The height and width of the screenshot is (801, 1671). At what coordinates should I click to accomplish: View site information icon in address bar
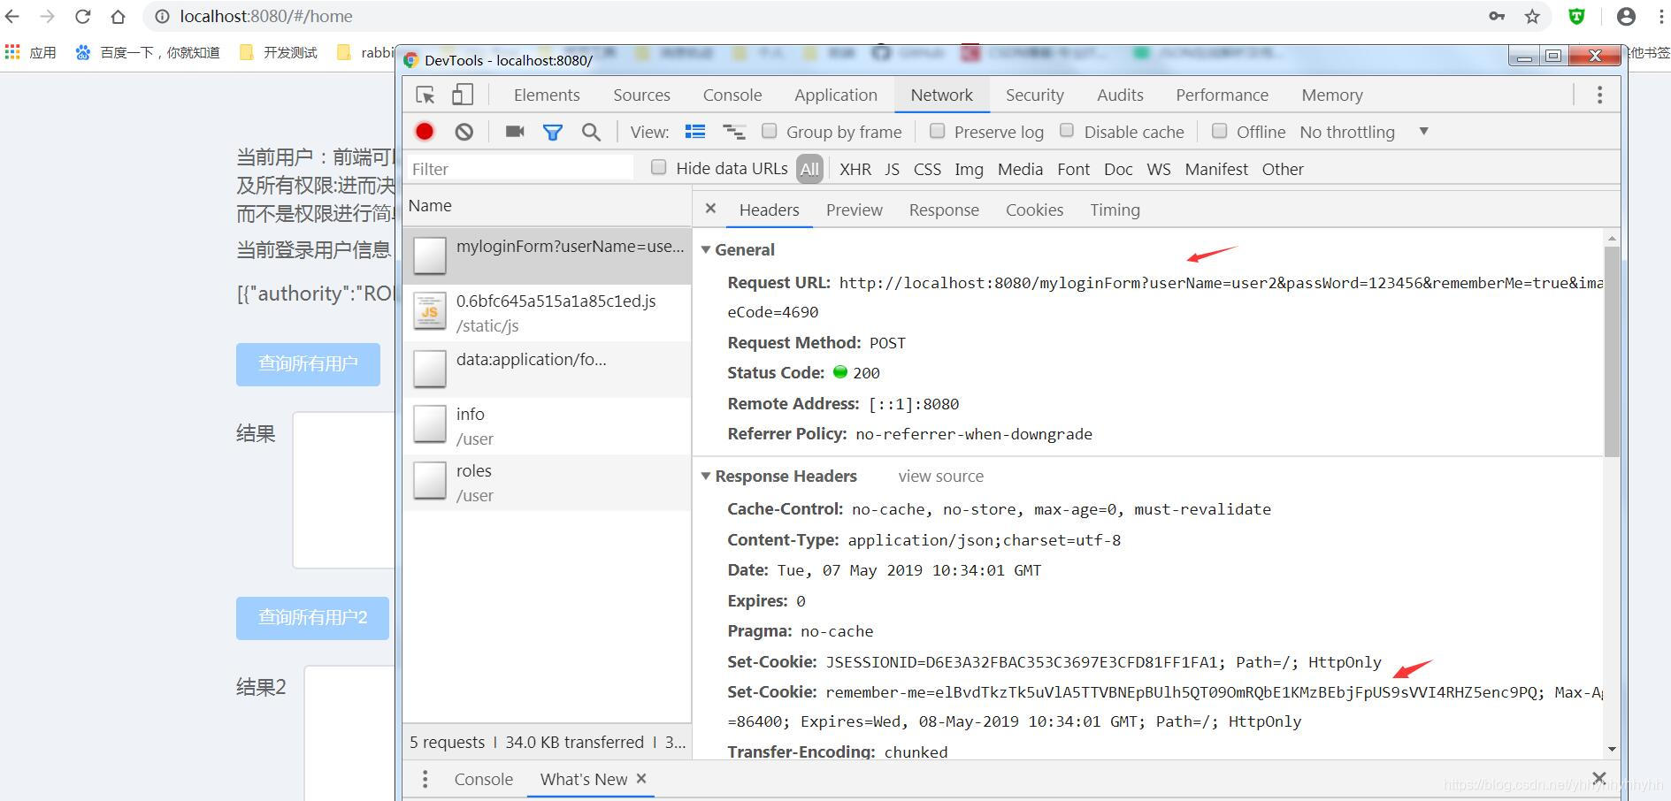pos(162,16)
